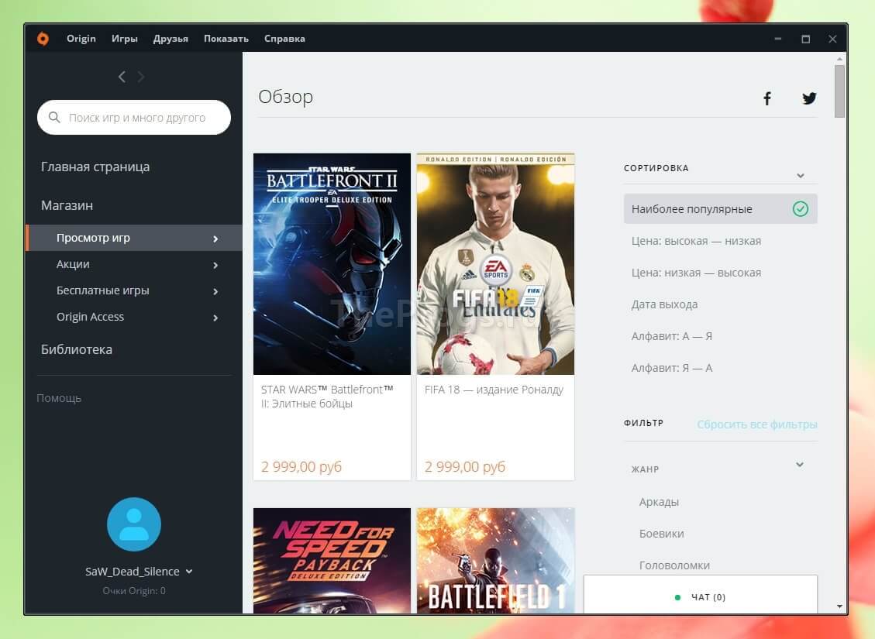Image resolution: width=875 pixels, height=639 pixels.
Task: Open the Друзья menu
Action: (x=171, y=39)
